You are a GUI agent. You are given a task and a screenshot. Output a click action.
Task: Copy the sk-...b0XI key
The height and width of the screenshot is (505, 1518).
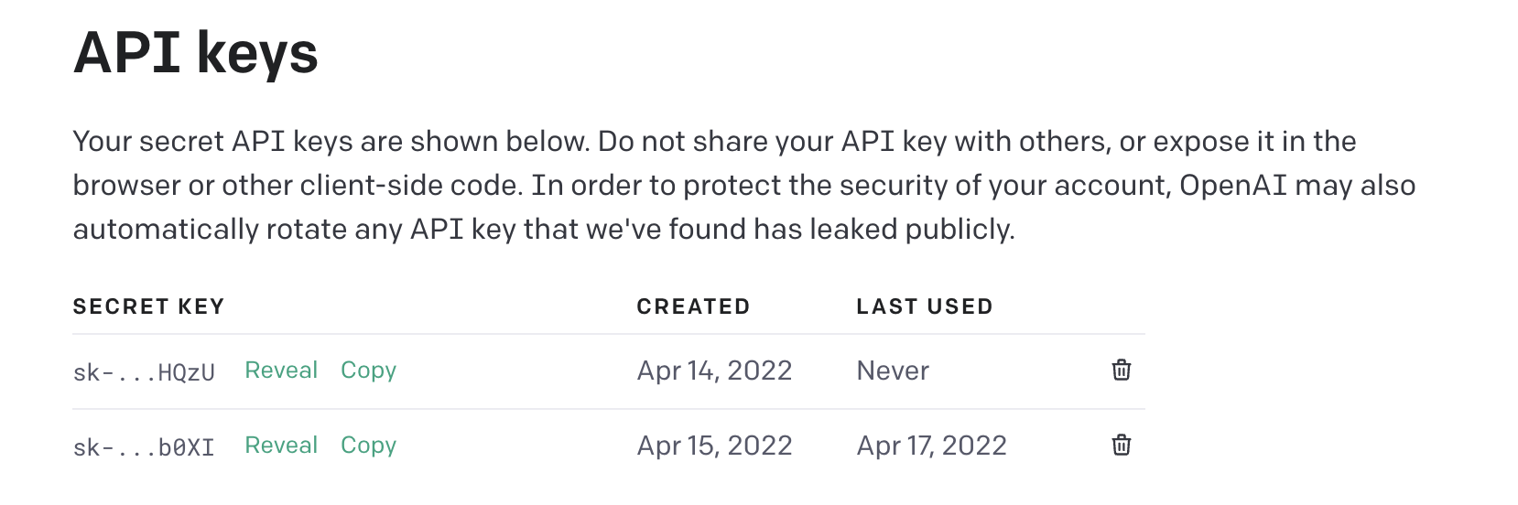pyautogui.click(x=368, y=446)
